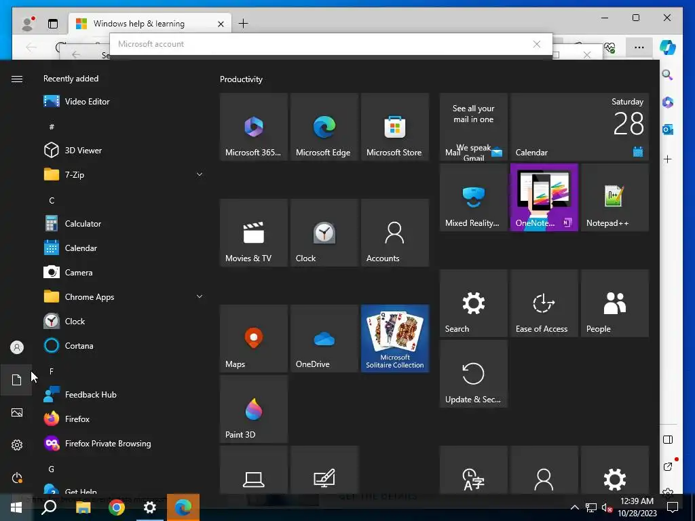This screenshot has height=521, width=695.
Task: Open the OneNote tile
Action: (544, 197)
